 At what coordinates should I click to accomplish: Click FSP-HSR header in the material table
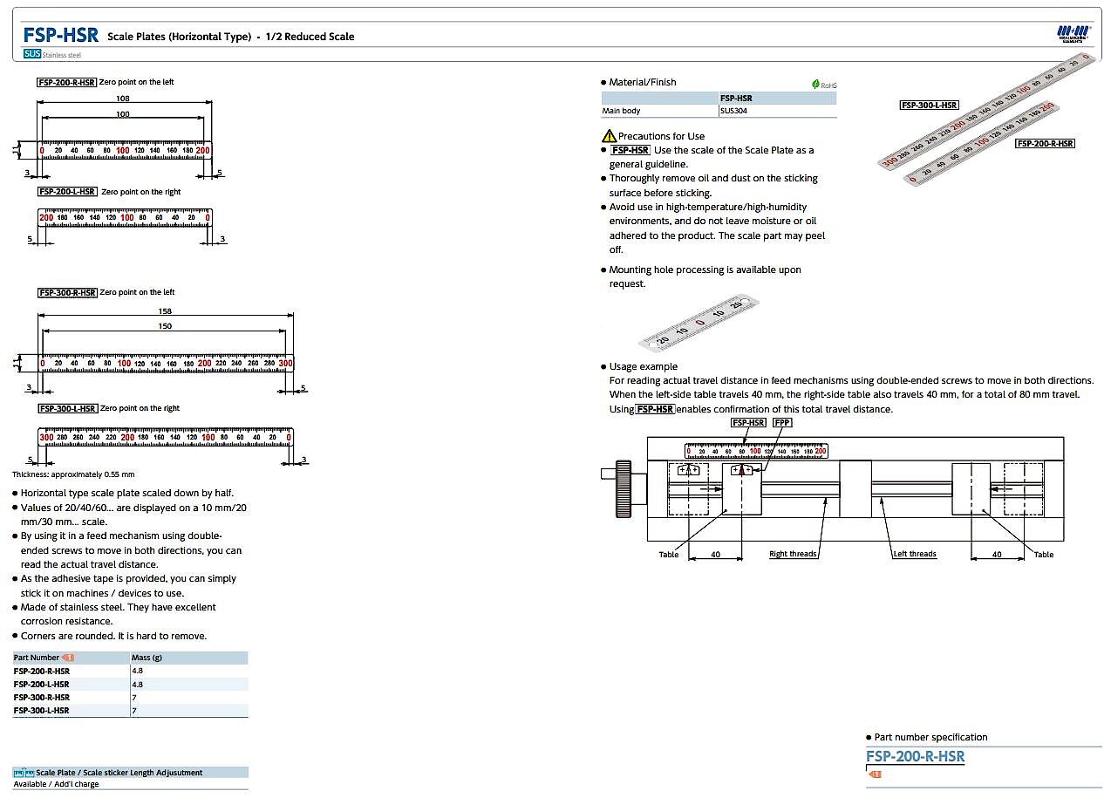(x=737, y=99)
